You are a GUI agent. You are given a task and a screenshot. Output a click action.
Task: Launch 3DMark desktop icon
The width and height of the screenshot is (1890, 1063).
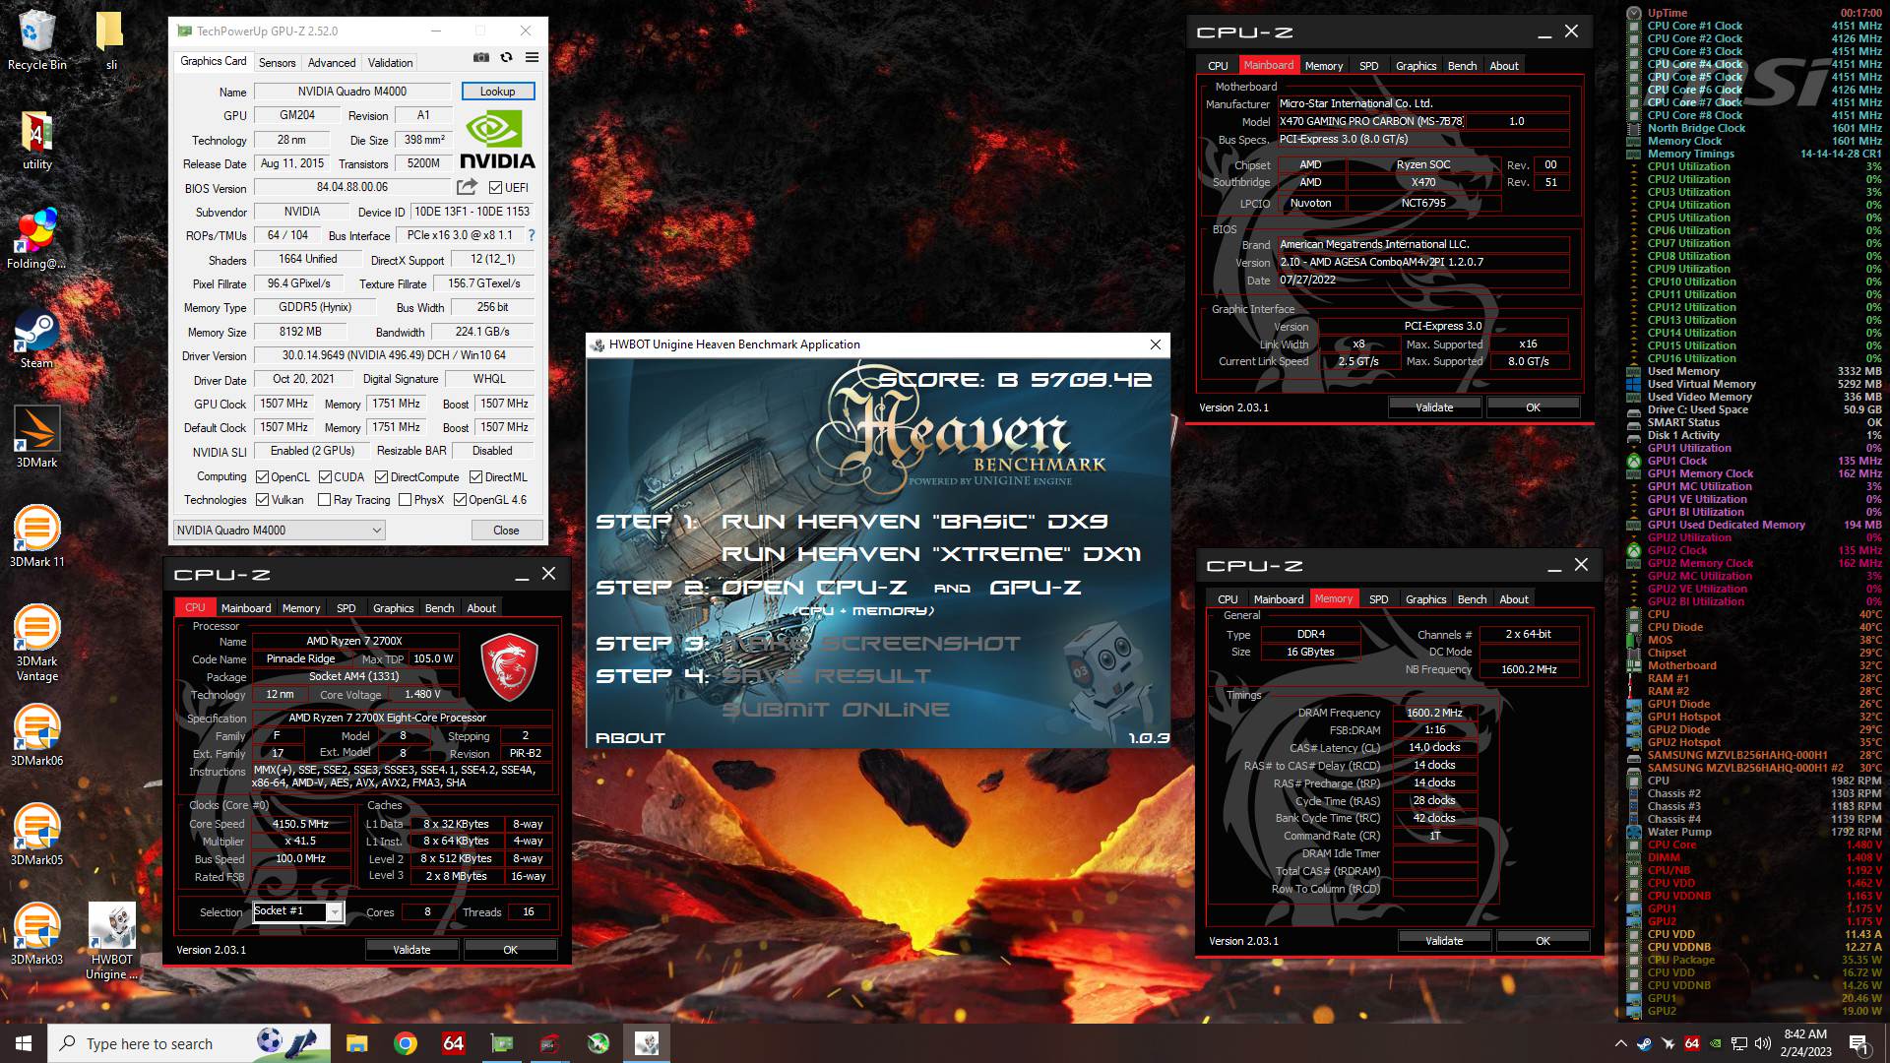pos(37,437)
